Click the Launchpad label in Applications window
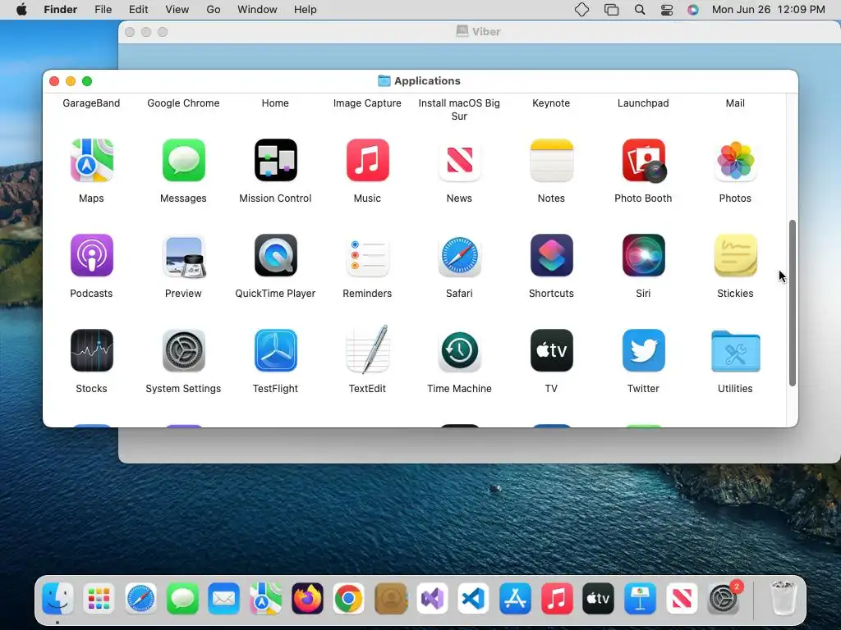This screenshot has width=841, height=630. click(643, 103)
